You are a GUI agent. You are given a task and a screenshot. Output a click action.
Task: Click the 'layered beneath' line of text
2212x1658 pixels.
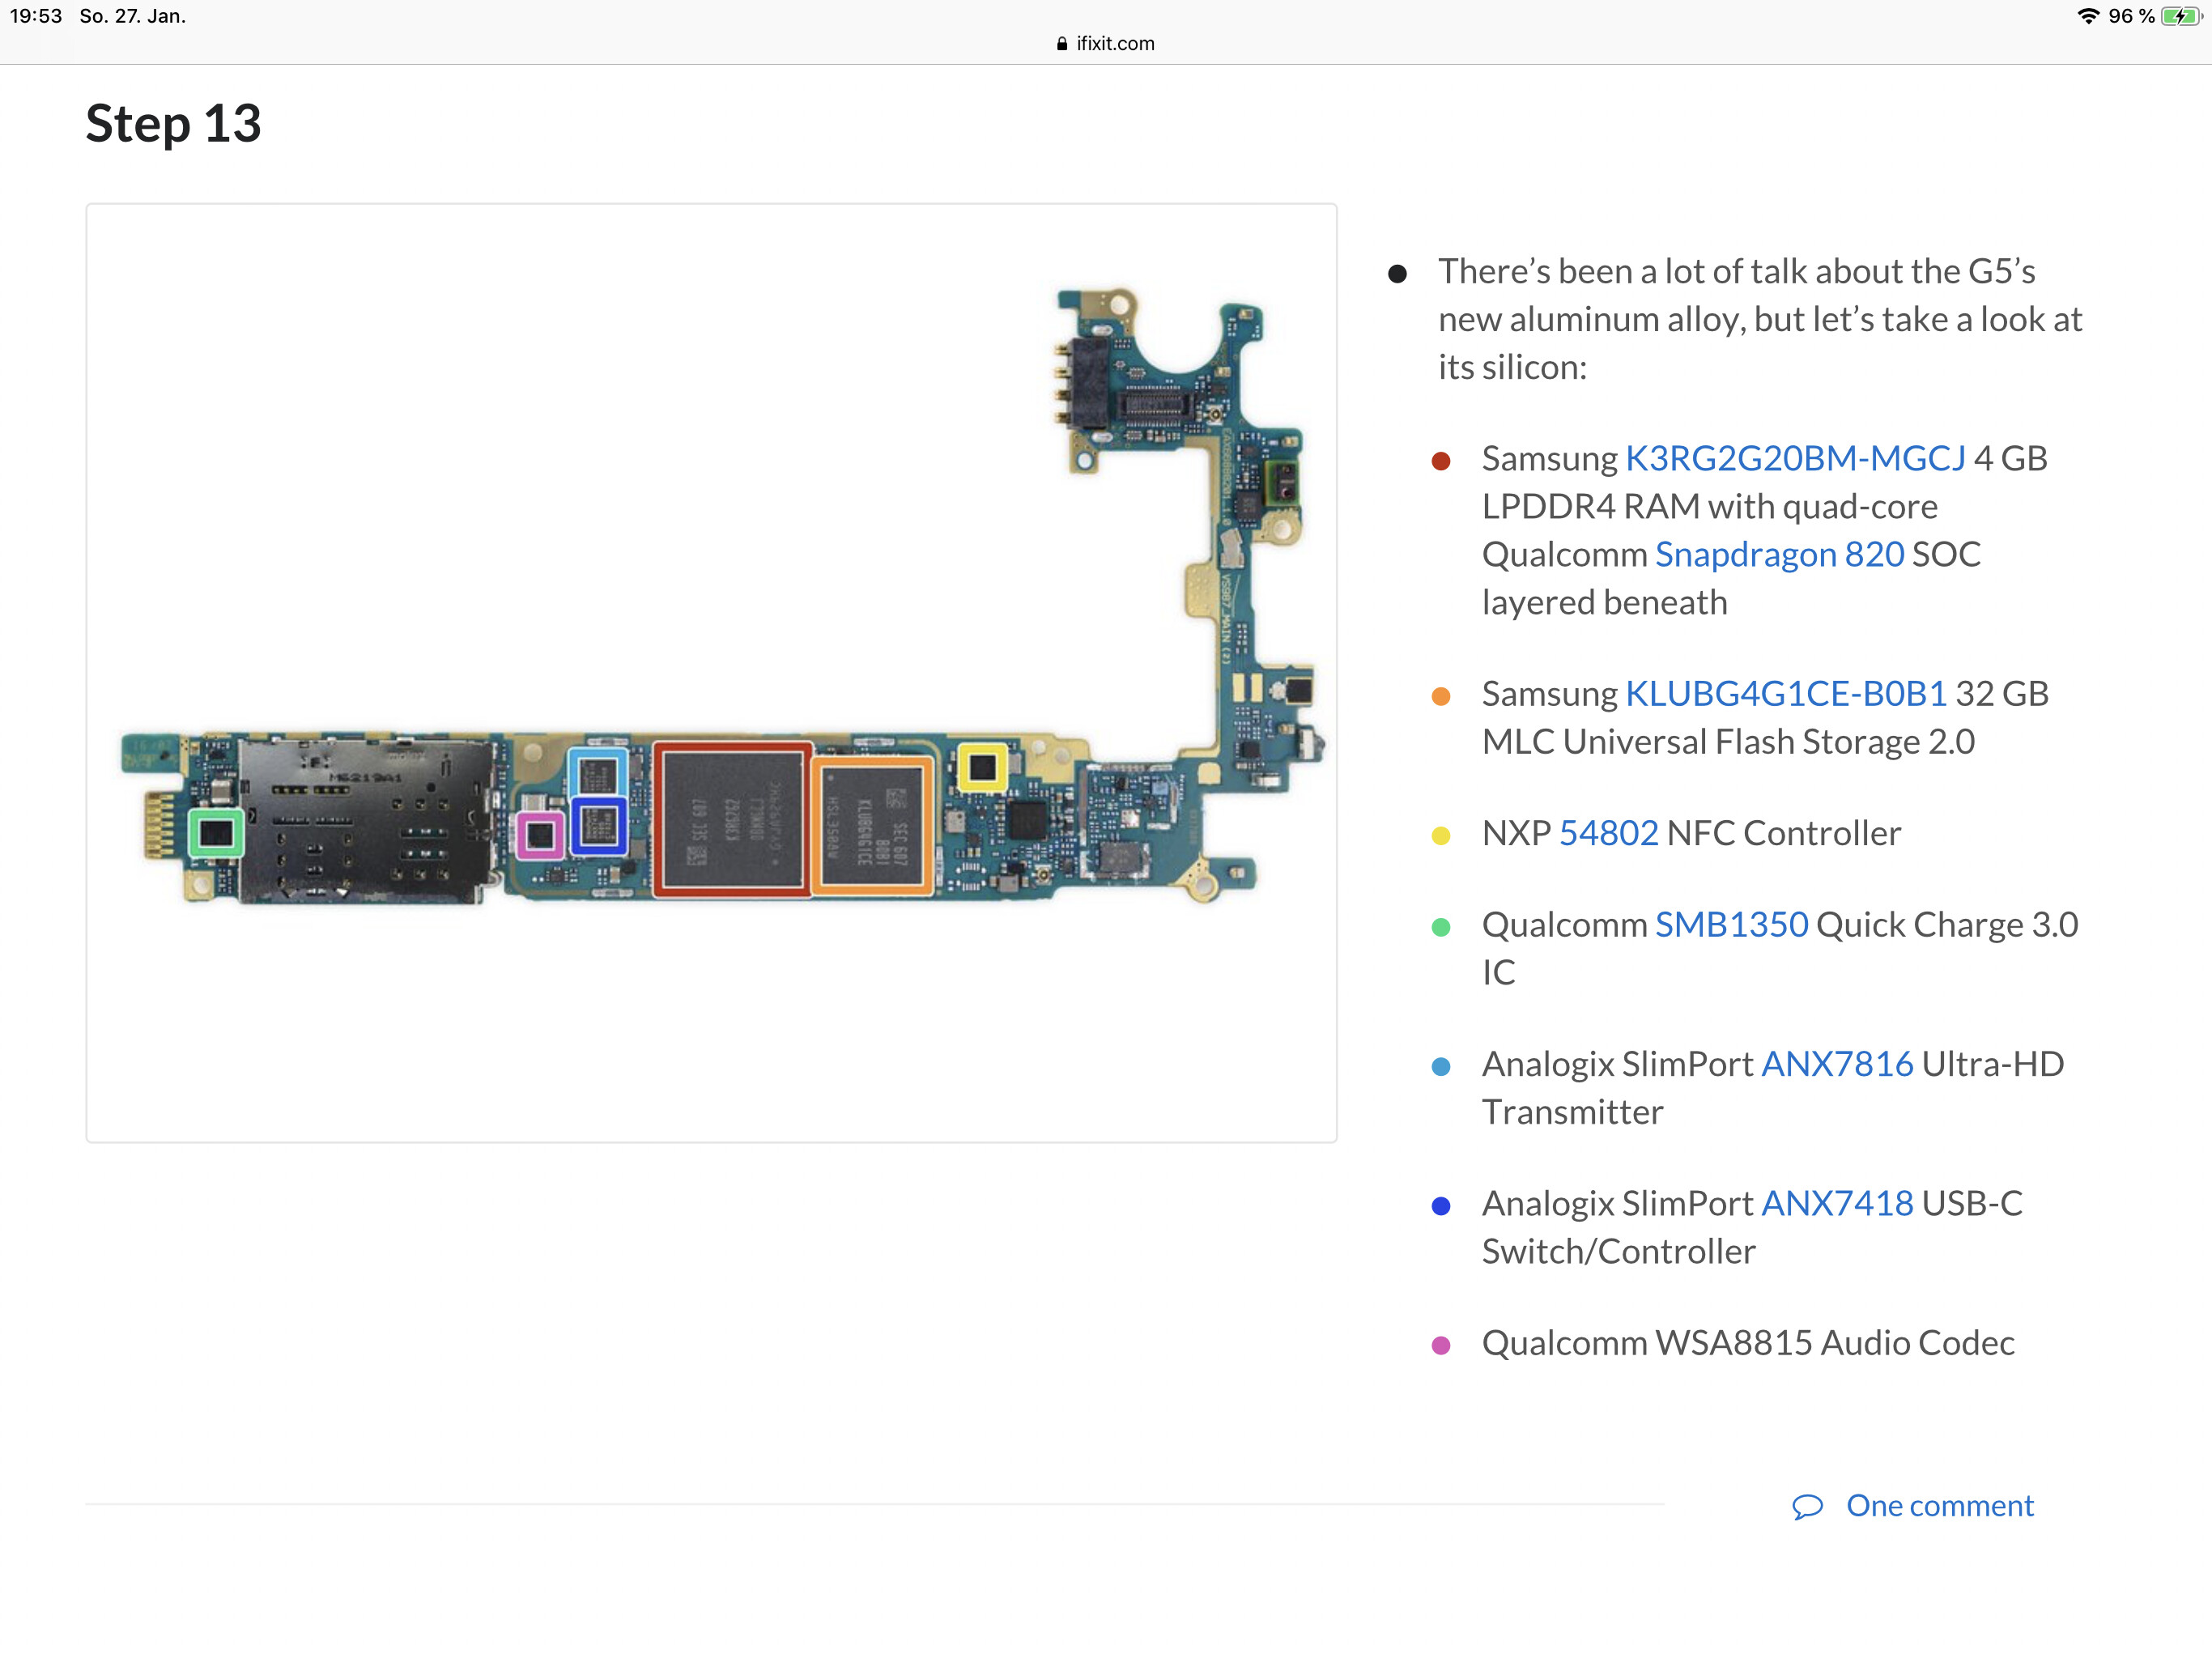pos(1604,602)
